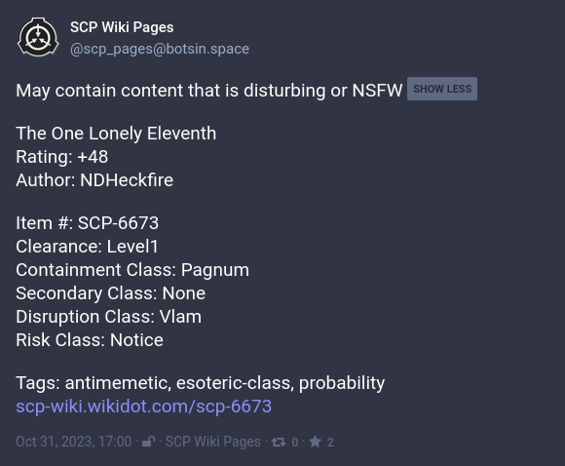Click the Author: NDHeckfire line
565x466 pixels.
point(94,180)
